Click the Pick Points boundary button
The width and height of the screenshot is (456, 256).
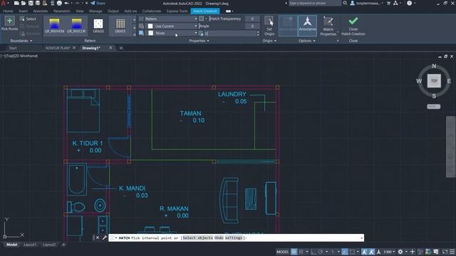click(9, 23)
